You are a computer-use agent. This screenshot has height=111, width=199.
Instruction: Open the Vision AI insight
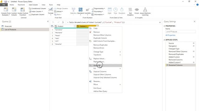(137, 11)
